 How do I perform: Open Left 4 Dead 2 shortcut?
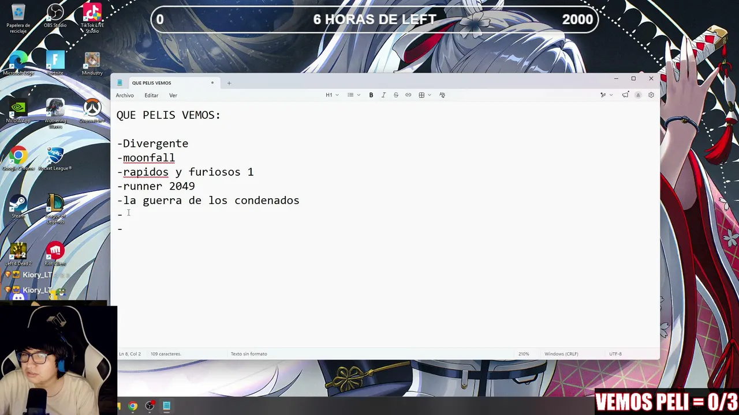tap(18, 254)
